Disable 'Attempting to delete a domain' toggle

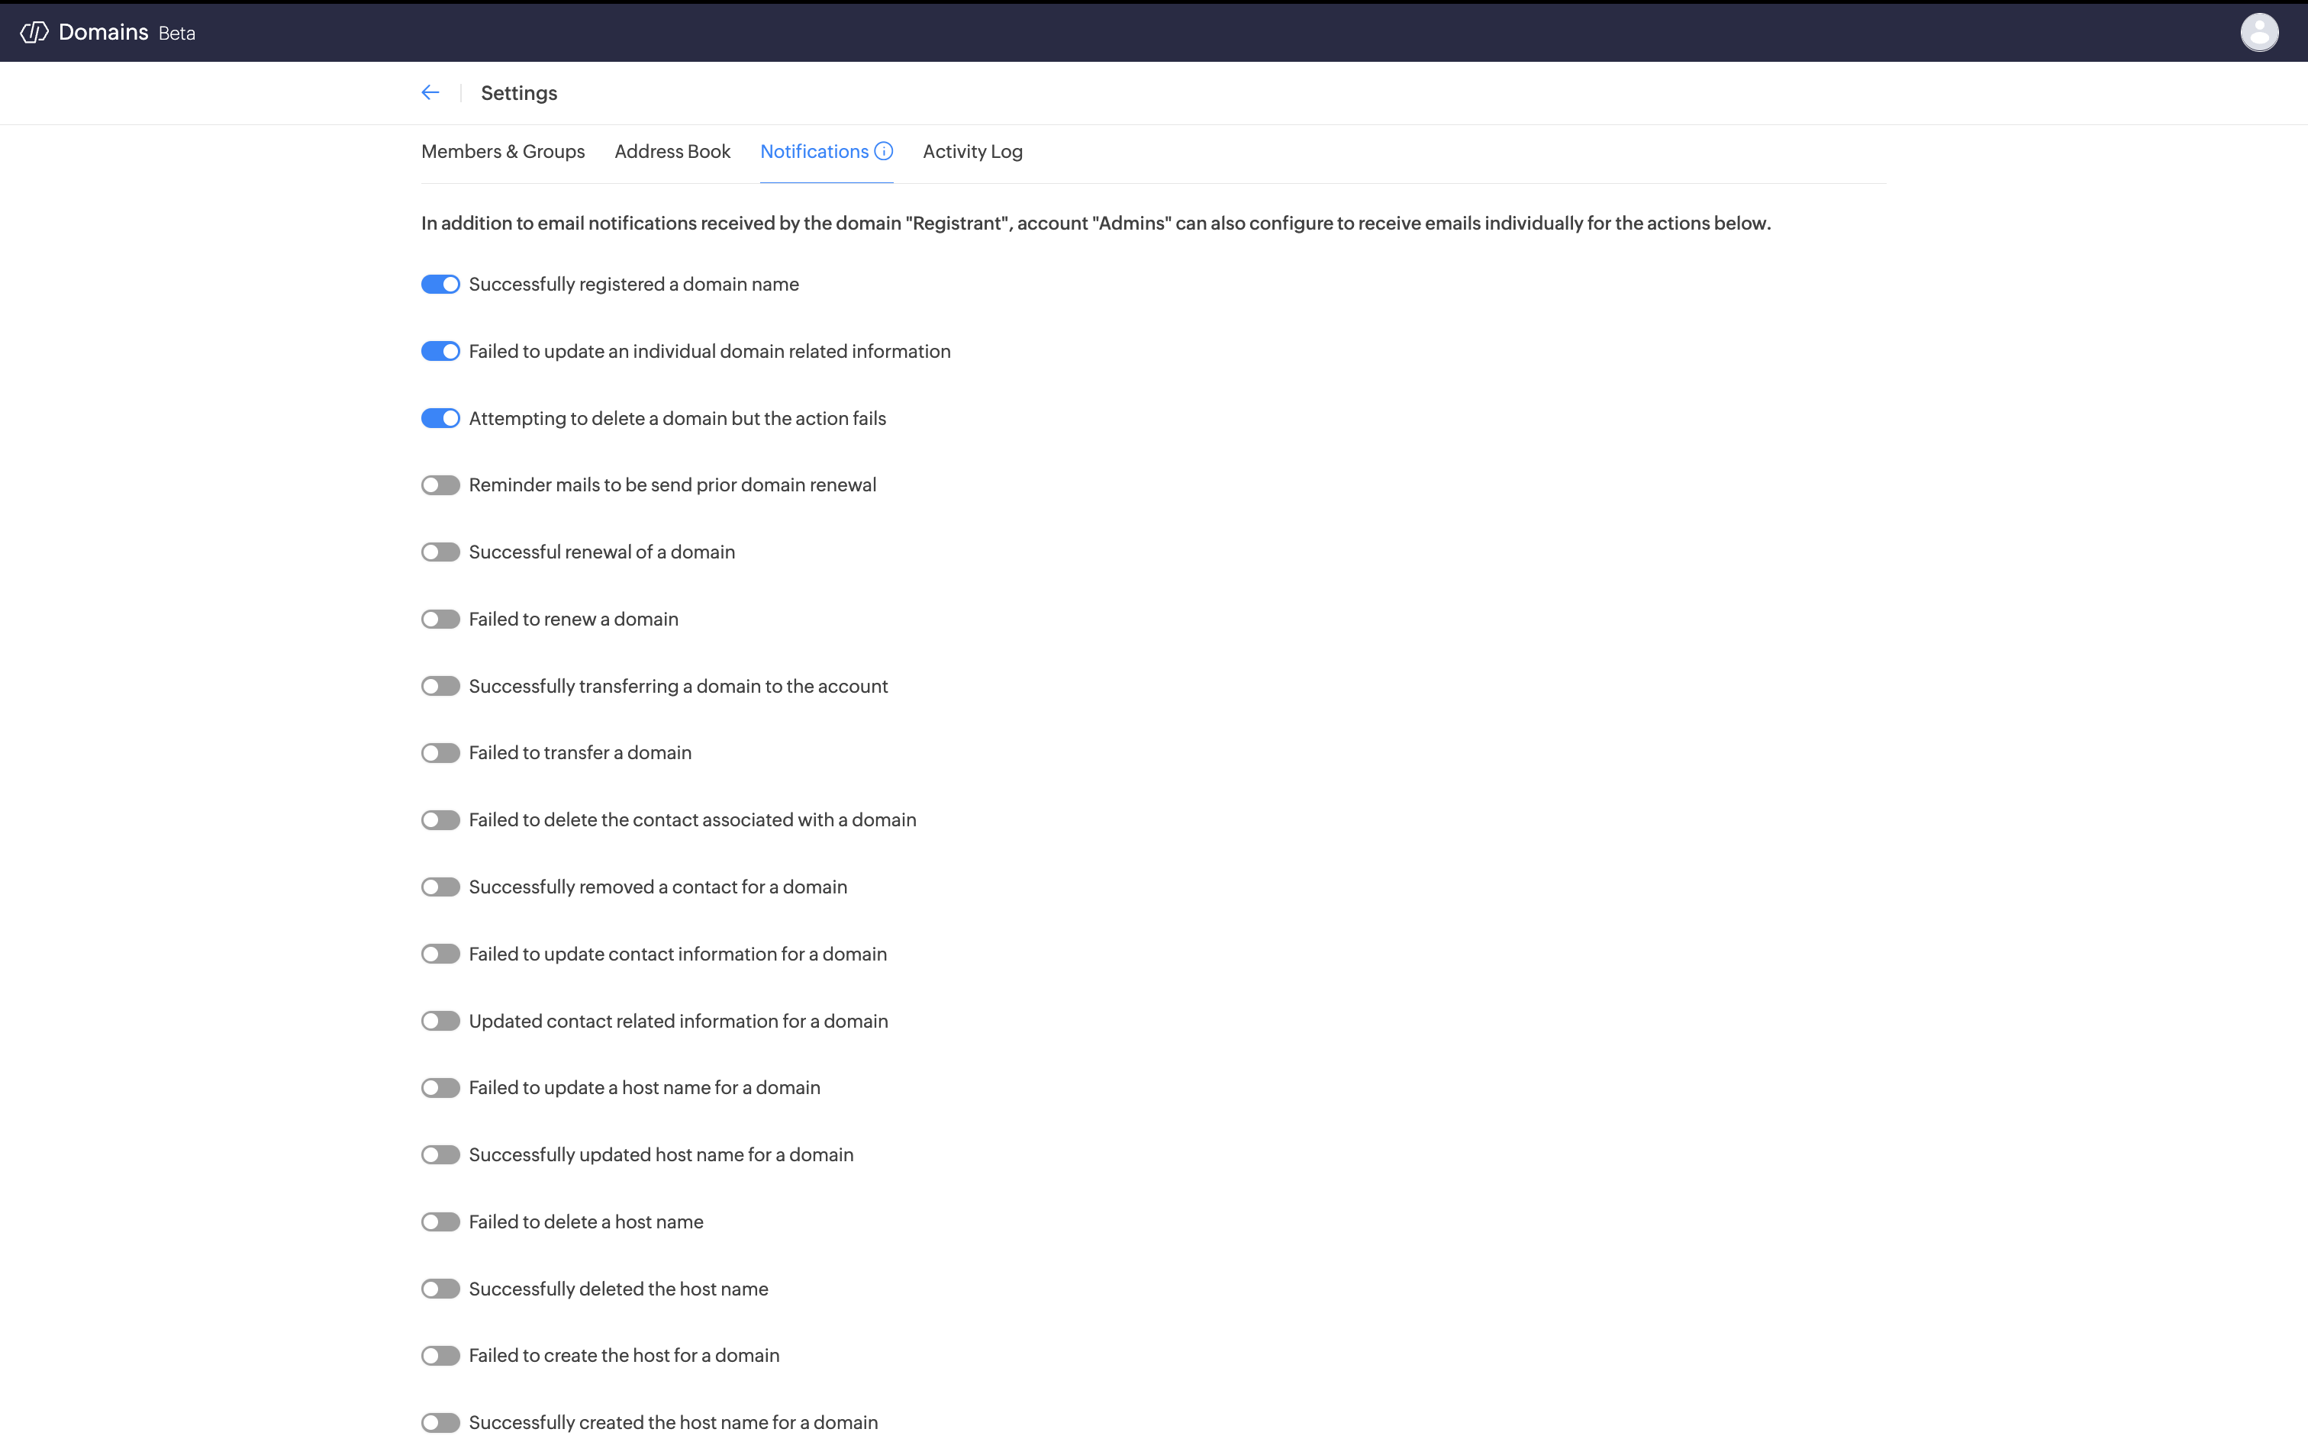point(440,419)
